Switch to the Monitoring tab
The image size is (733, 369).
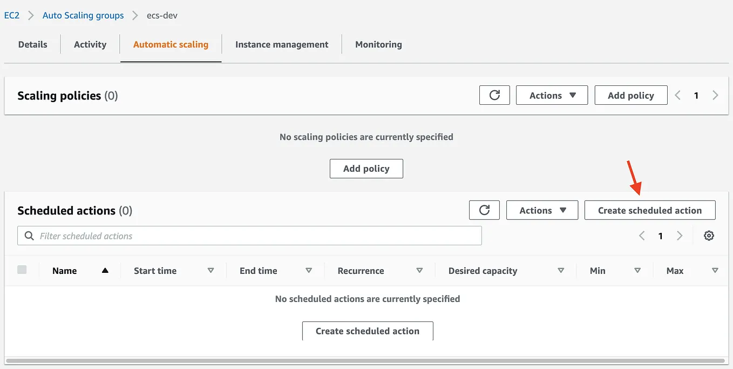[378, 44]
